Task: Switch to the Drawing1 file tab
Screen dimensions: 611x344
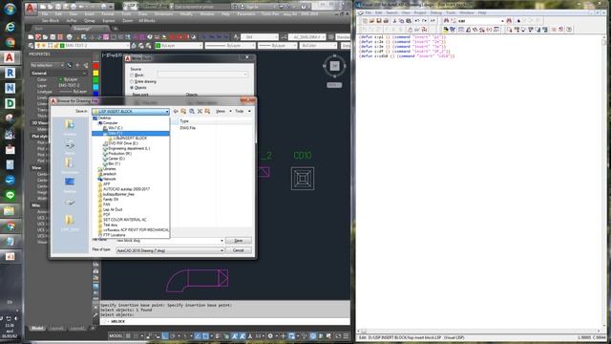Action: (82, 29)
